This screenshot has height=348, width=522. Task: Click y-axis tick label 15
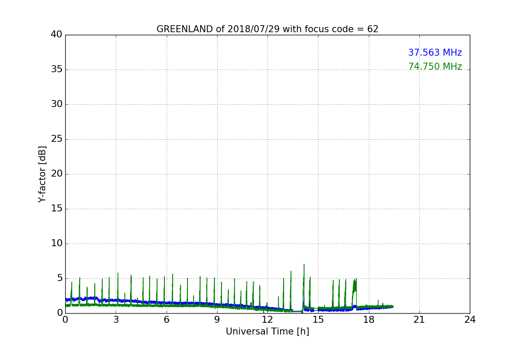pyautogui.click(x=57, y=209)
